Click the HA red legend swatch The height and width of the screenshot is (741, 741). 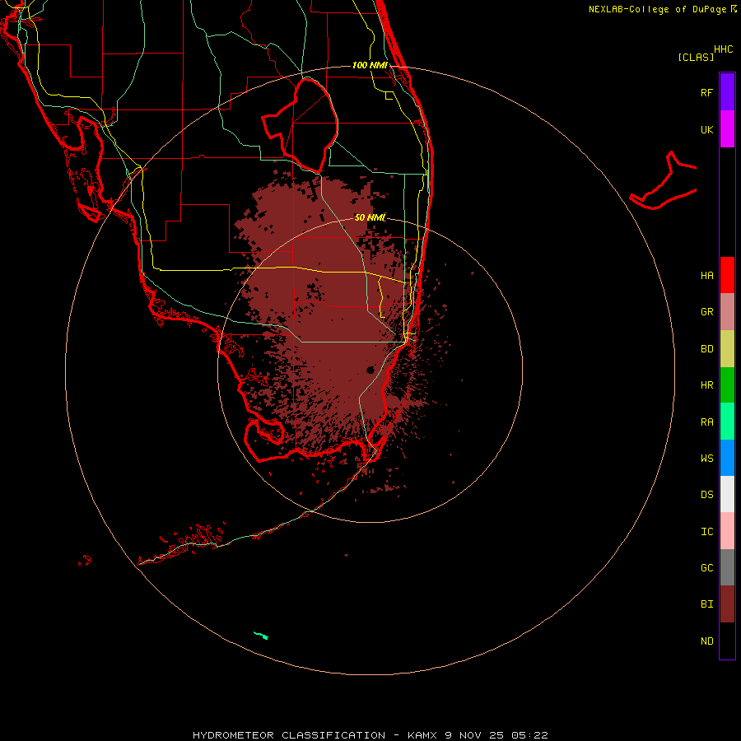coord(727,275)
